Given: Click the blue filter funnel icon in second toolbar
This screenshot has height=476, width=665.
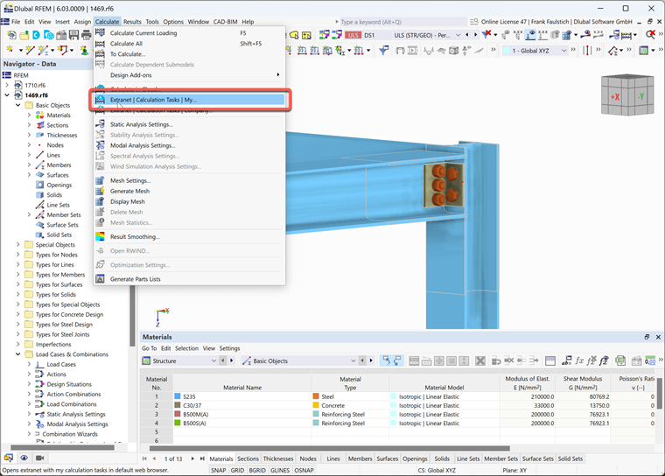Looking at the screenshot, I should tap(384, 51).
